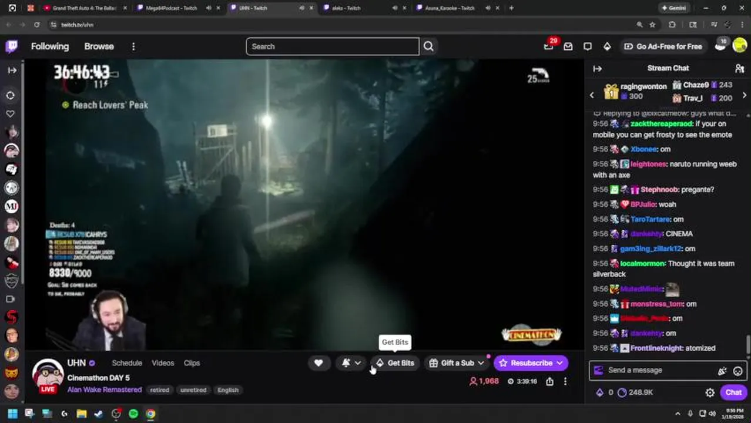Open the Browse page
751x423 pixels.
click(99, 46)
